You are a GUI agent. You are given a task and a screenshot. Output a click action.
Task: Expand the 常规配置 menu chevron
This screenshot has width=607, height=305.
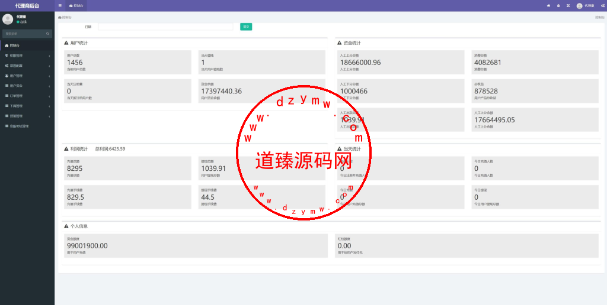50,66
